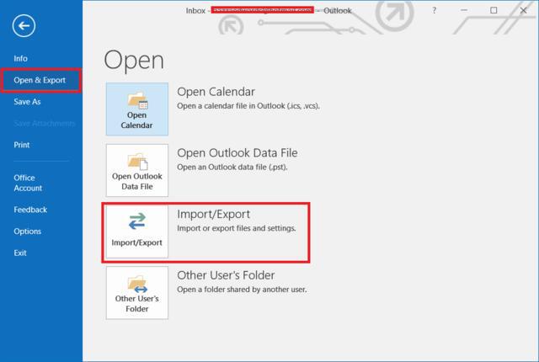Open the Print menu item

pos(22,145)
